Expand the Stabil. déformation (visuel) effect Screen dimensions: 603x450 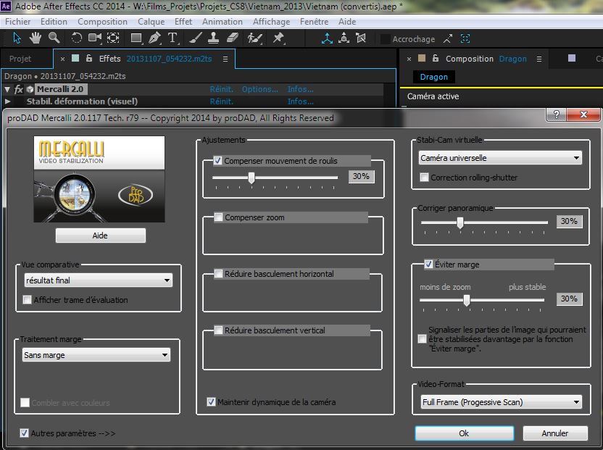click(x=7, y=101)
